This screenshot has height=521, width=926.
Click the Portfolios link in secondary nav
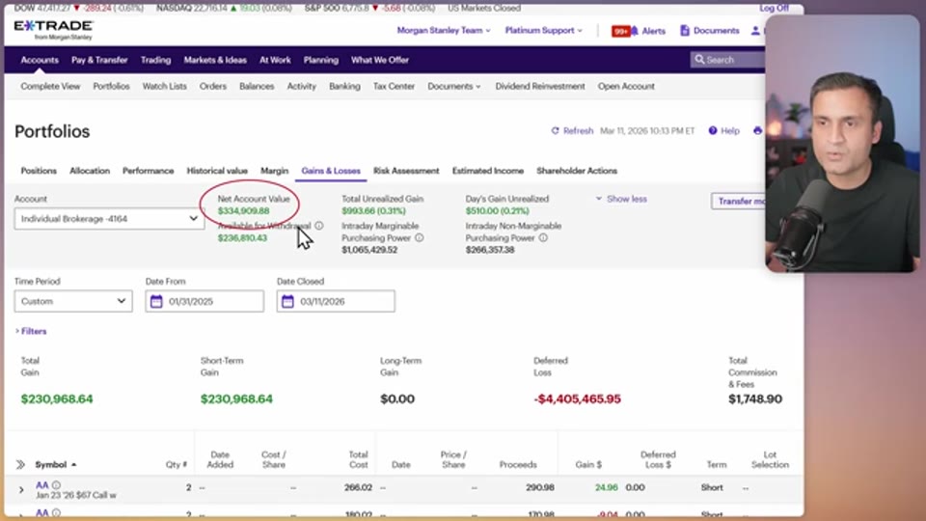click(111, 86)
